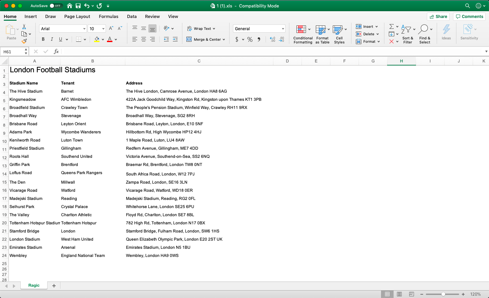Click the Format Painter brush icon
The image size is (489, 298).
click(24, 41)
